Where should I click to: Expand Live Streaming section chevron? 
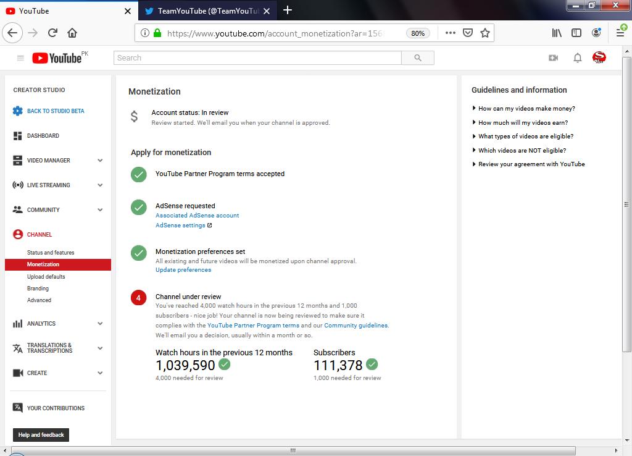point(100,185)
